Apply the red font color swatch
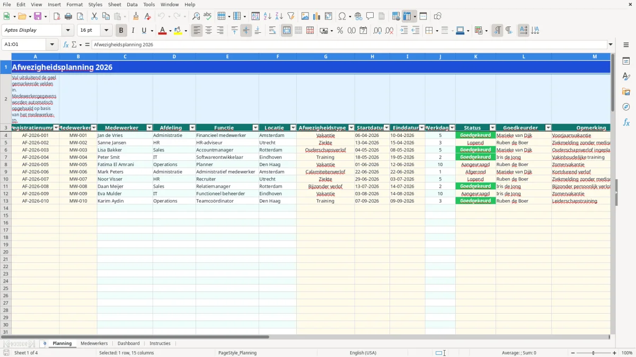The height and width of the screenshot is (357, 636). (162, 31)
